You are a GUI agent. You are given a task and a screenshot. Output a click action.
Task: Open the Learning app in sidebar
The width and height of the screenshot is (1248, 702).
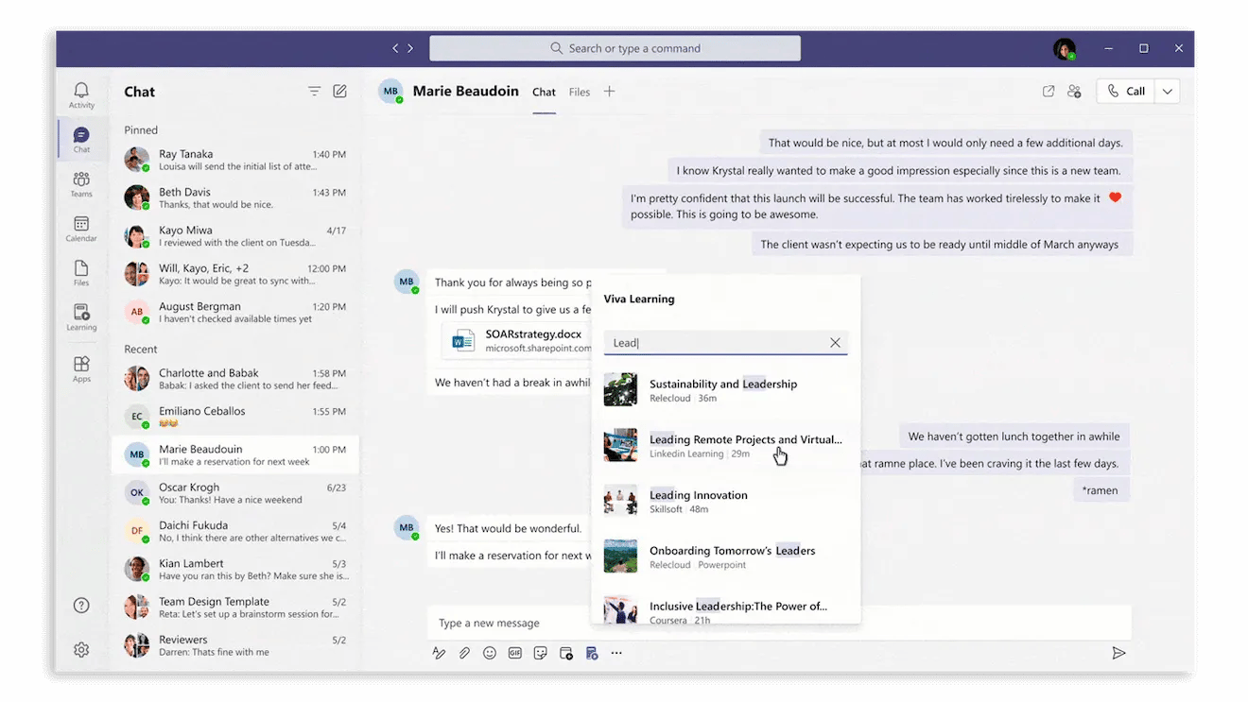coord(81,317)
